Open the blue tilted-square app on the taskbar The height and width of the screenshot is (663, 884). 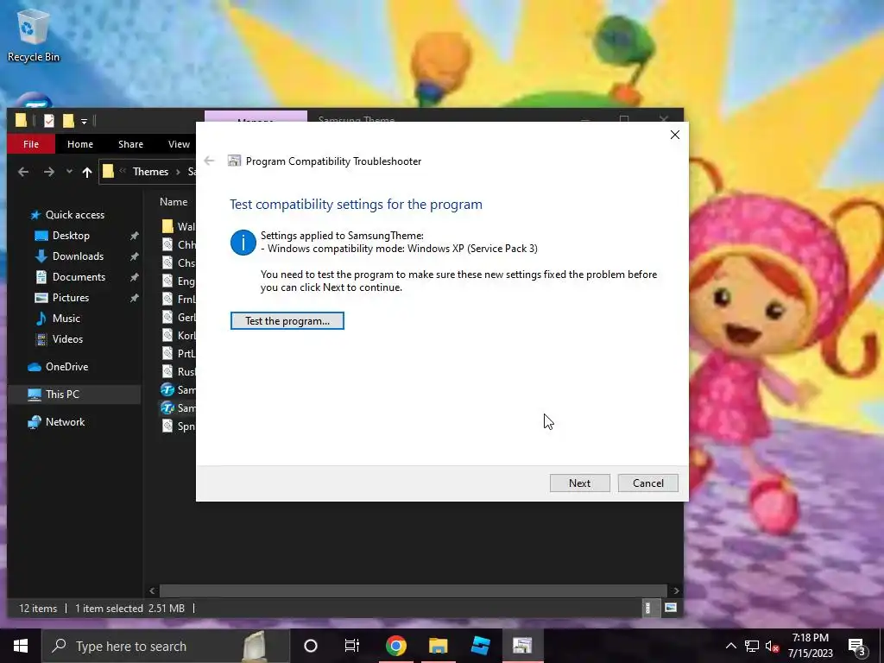(480, 646)
